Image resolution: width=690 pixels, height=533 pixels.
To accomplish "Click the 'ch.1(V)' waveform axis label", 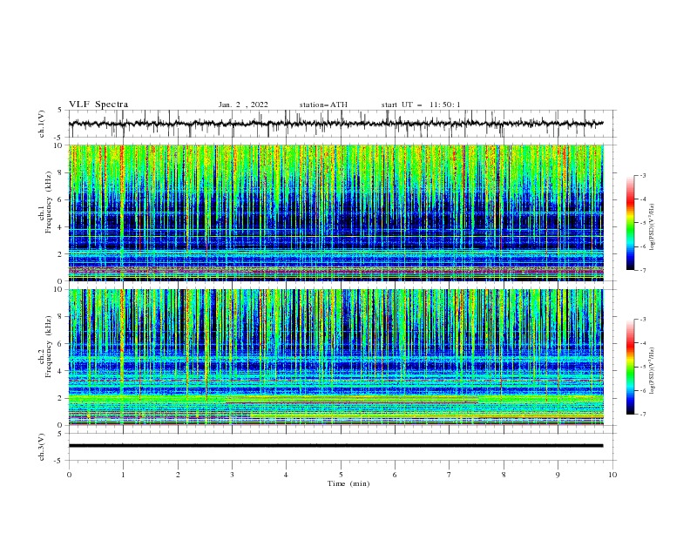I will (42, 124).
